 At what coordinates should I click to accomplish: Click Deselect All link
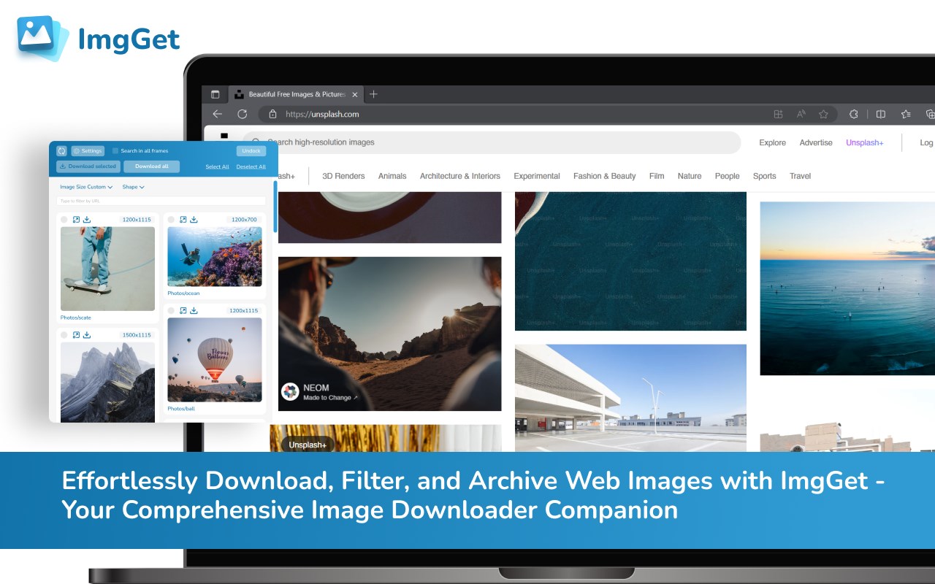coord(251,166)
